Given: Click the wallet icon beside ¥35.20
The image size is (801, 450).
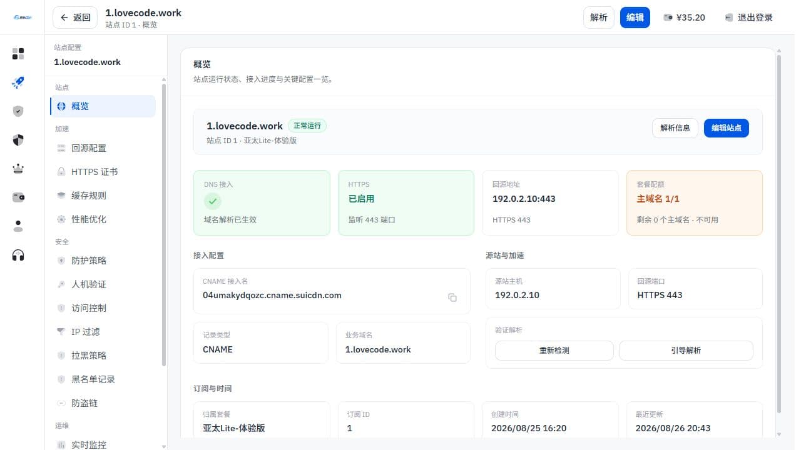Looking at the screenshot, I should coord(668,17).
